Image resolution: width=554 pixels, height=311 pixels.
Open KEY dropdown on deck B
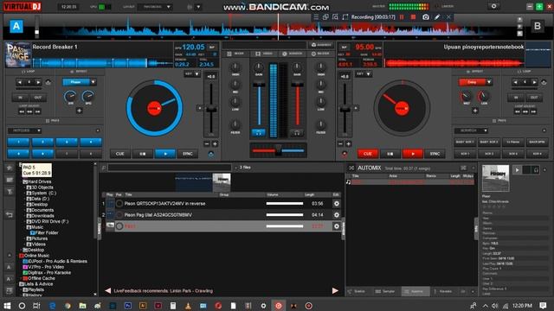point(364,74)
